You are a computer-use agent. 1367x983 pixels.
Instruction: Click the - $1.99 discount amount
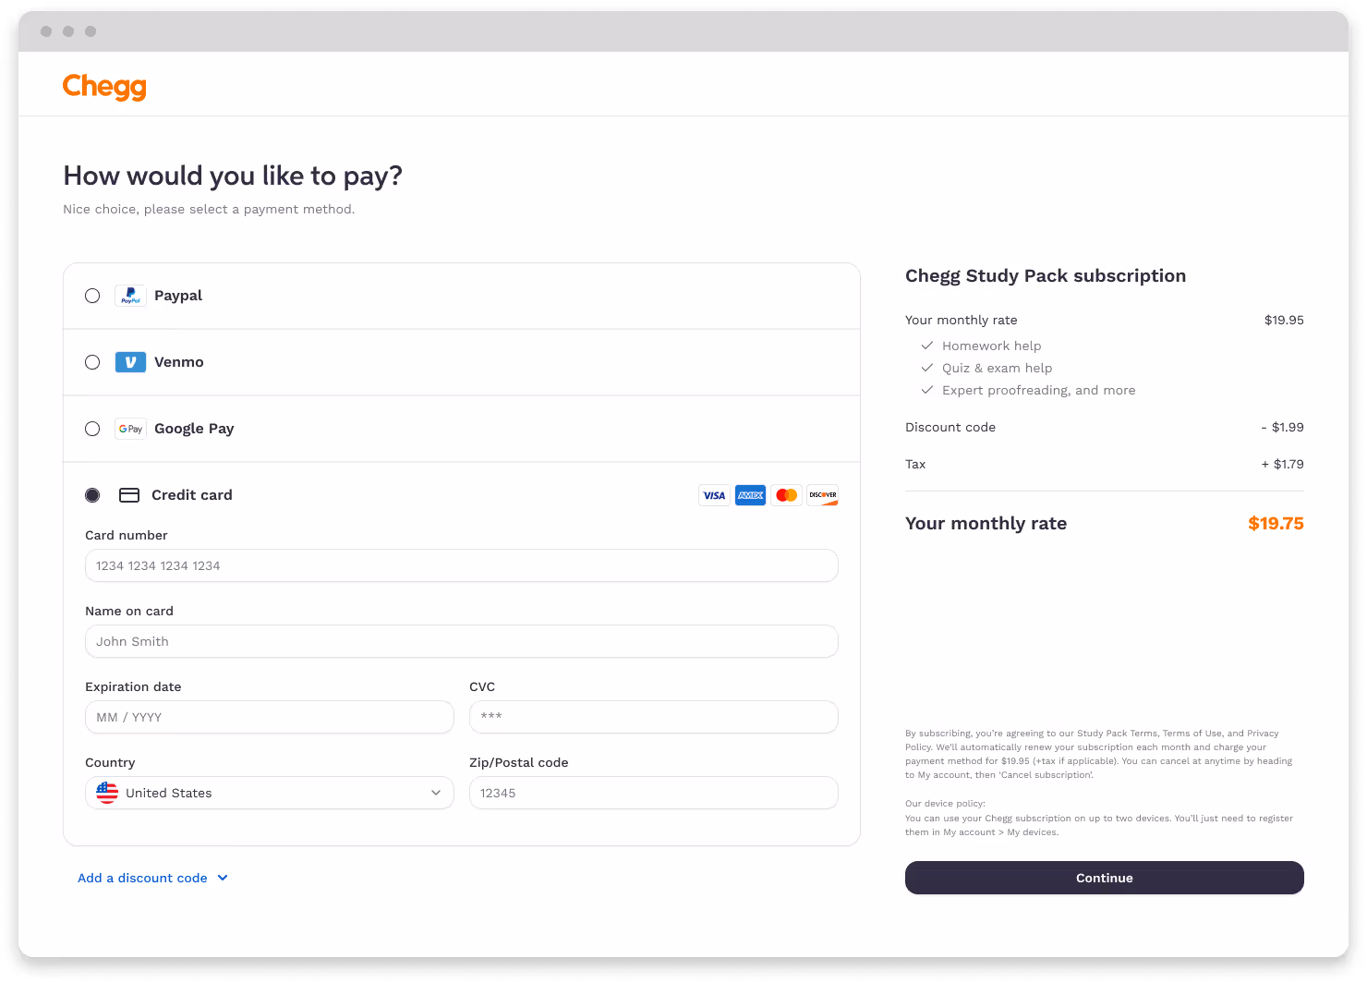(x=1282, y=427)
